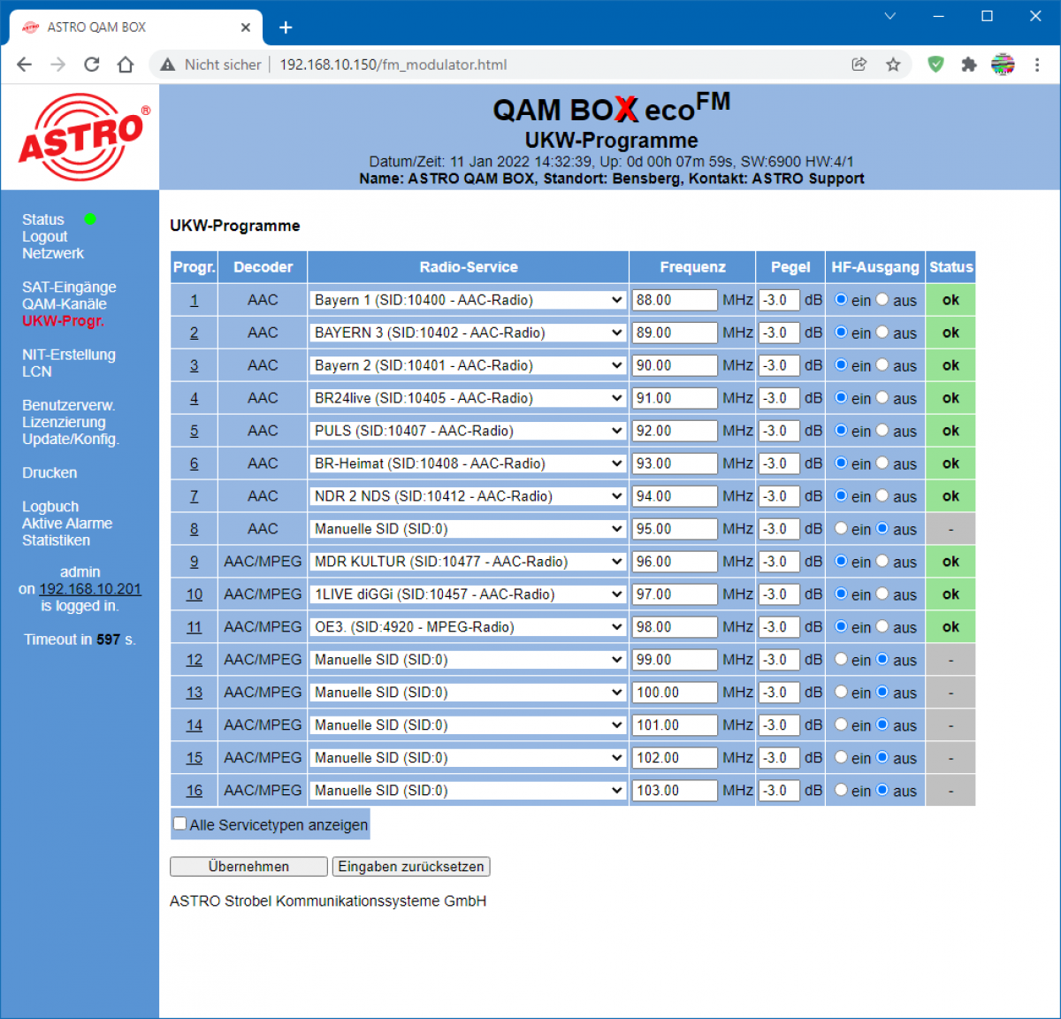Viewport: 1061px width, 1019px height.
Task: Go back to the previous page
Action: pyautogui.click(x=25, y=65)
